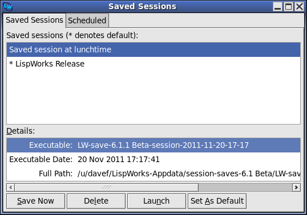Click the left scroll arrow
The width and height of the screenshot is (307, 215).
tap(11, 188)
